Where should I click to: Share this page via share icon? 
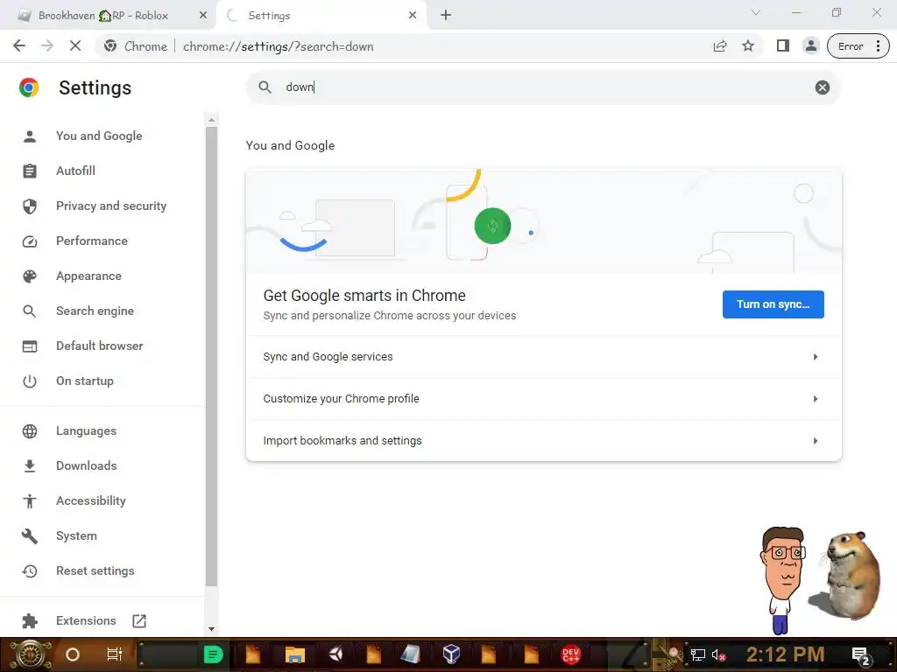[720, 46]
